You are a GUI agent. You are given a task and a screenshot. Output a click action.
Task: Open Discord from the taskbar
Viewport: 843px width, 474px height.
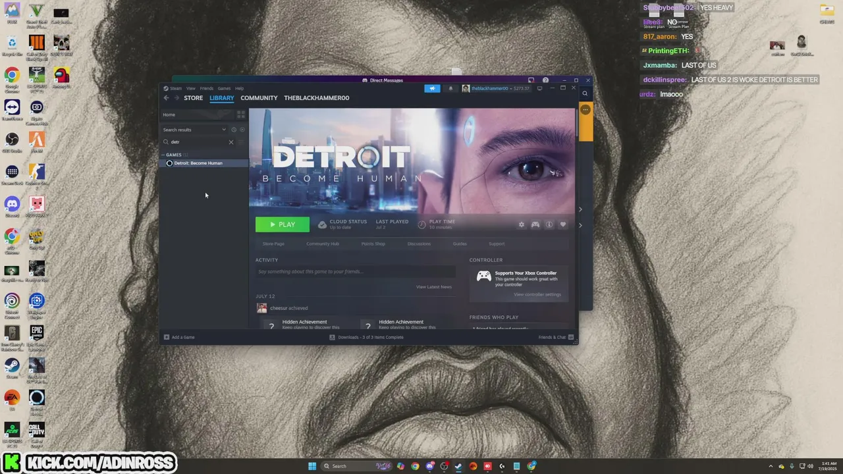point(429,466)
